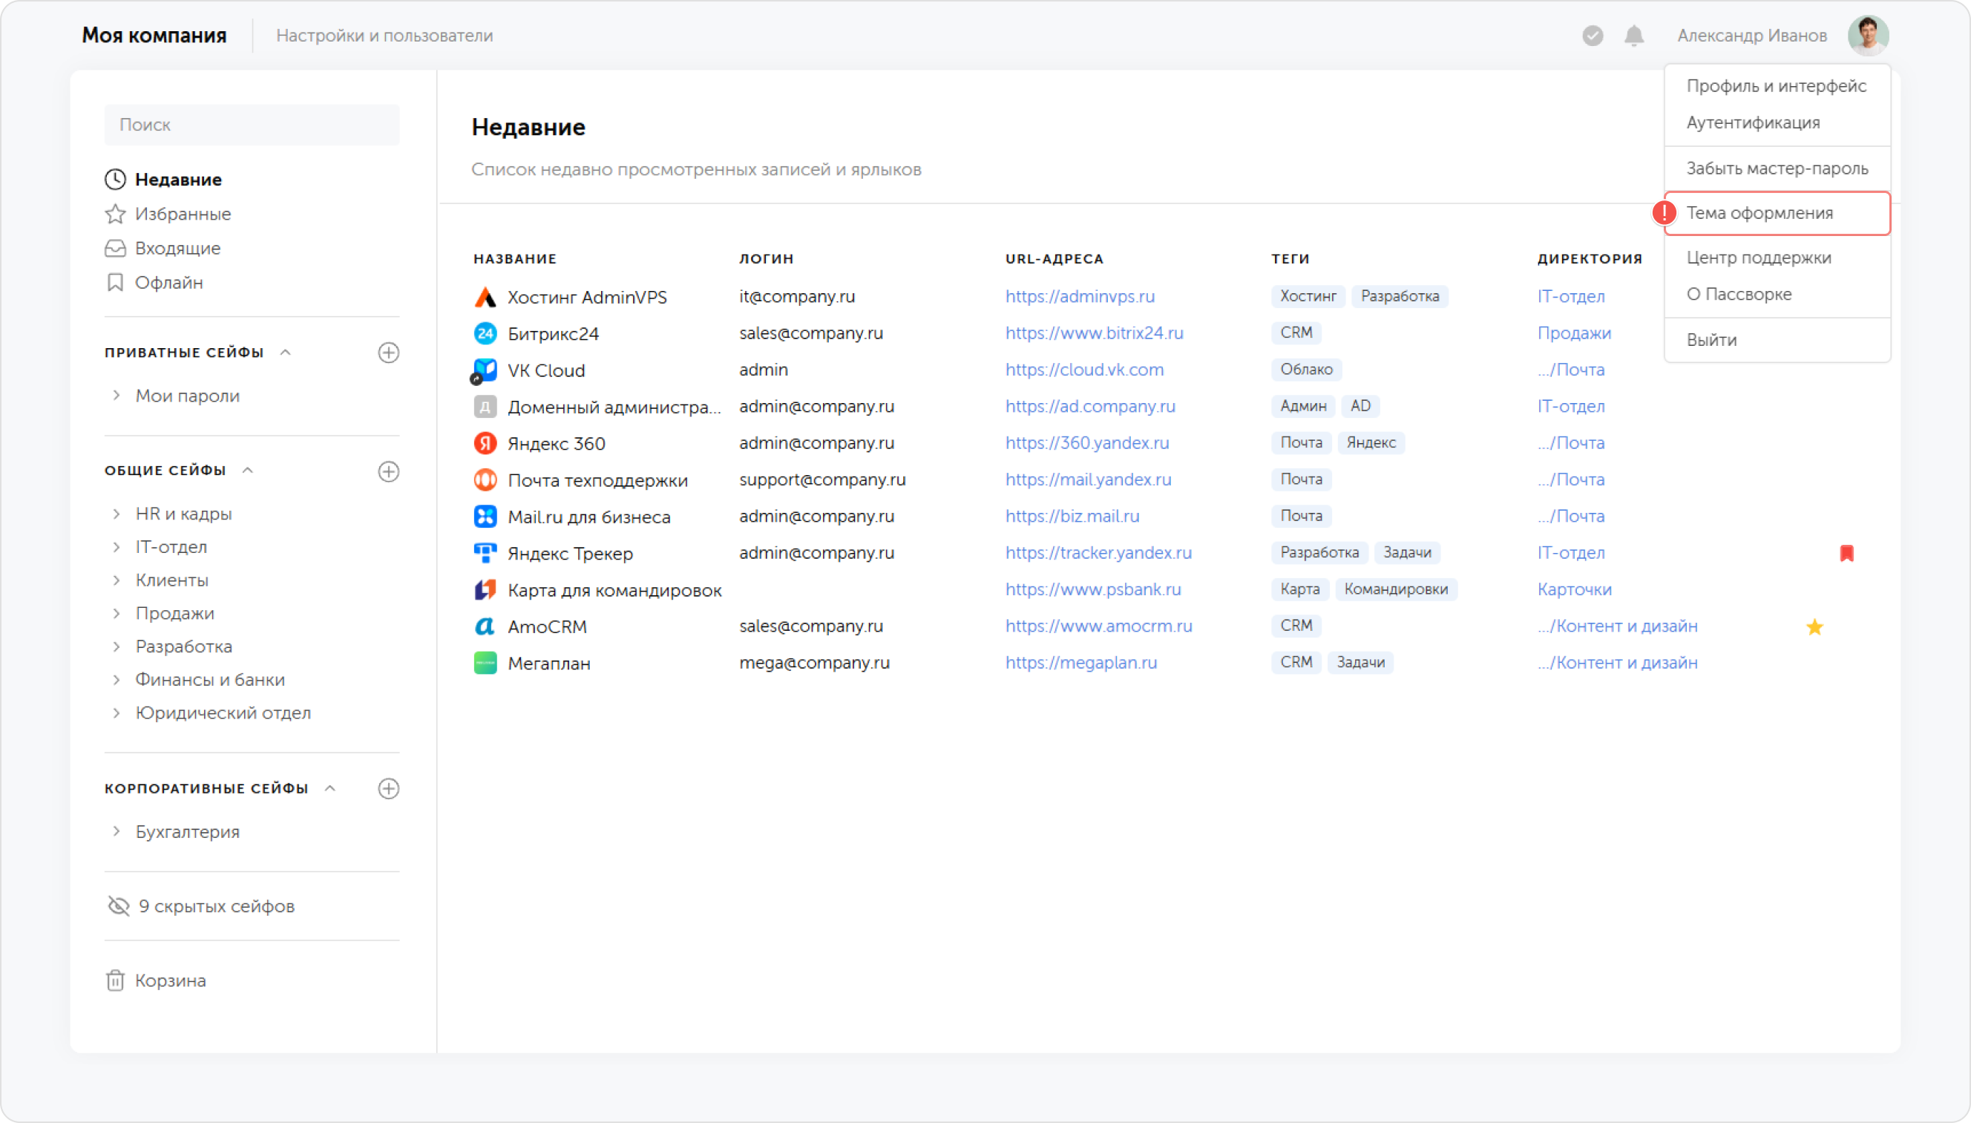Select Тема оформления in the user menu
The height and width of the screenshot is (1123, 1971).
(1777, 213)
